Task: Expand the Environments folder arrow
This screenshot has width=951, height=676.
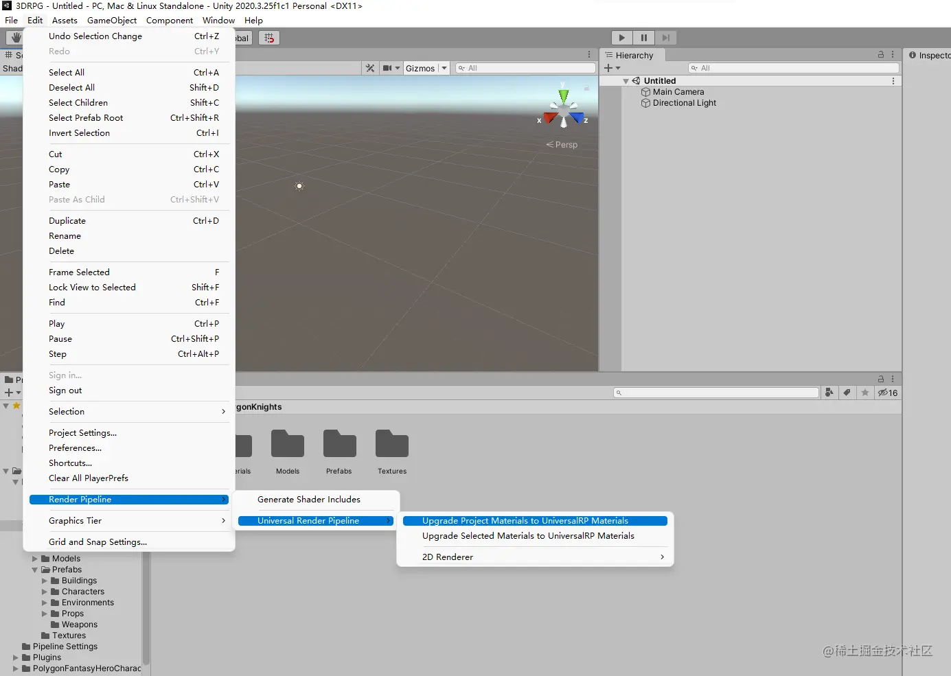Action: [45, 603]
